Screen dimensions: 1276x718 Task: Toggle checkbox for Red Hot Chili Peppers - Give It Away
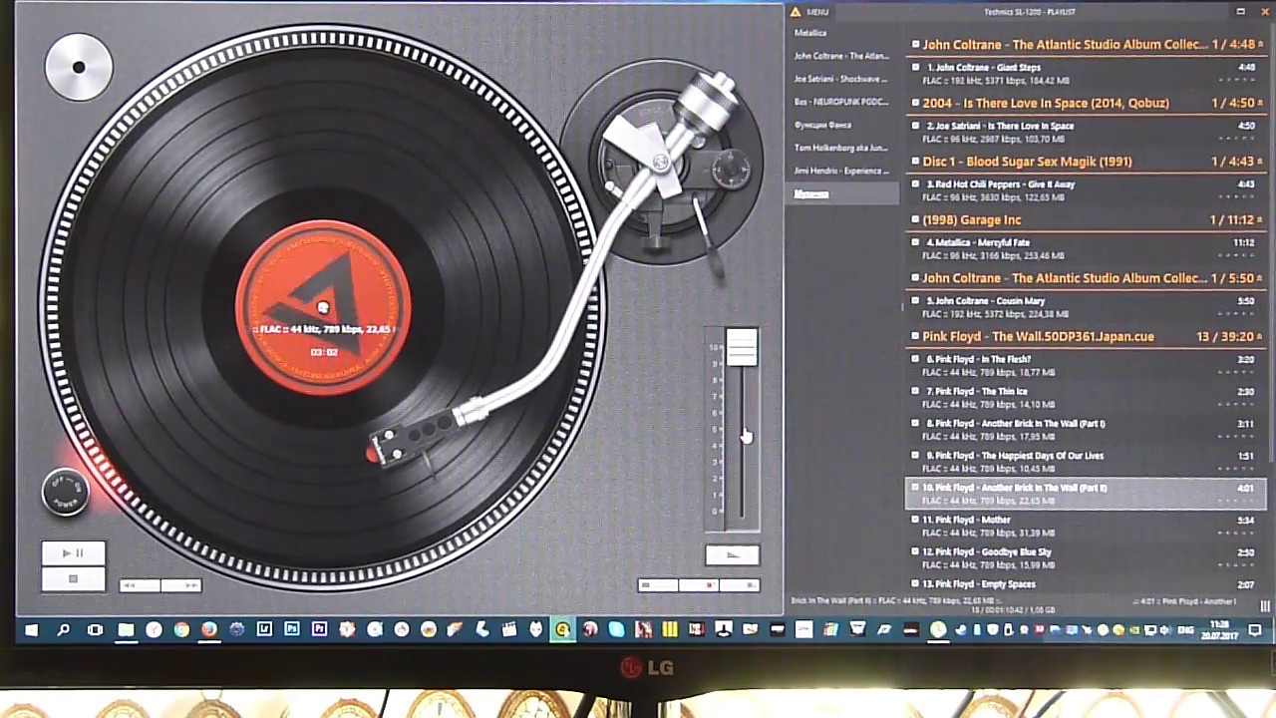point(915,184)
